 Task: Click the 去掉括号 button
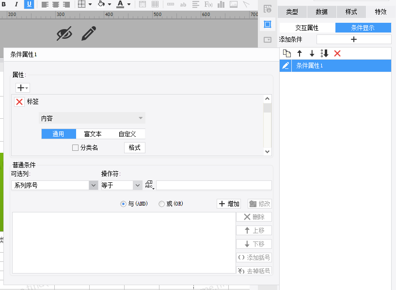pos(254,271)
